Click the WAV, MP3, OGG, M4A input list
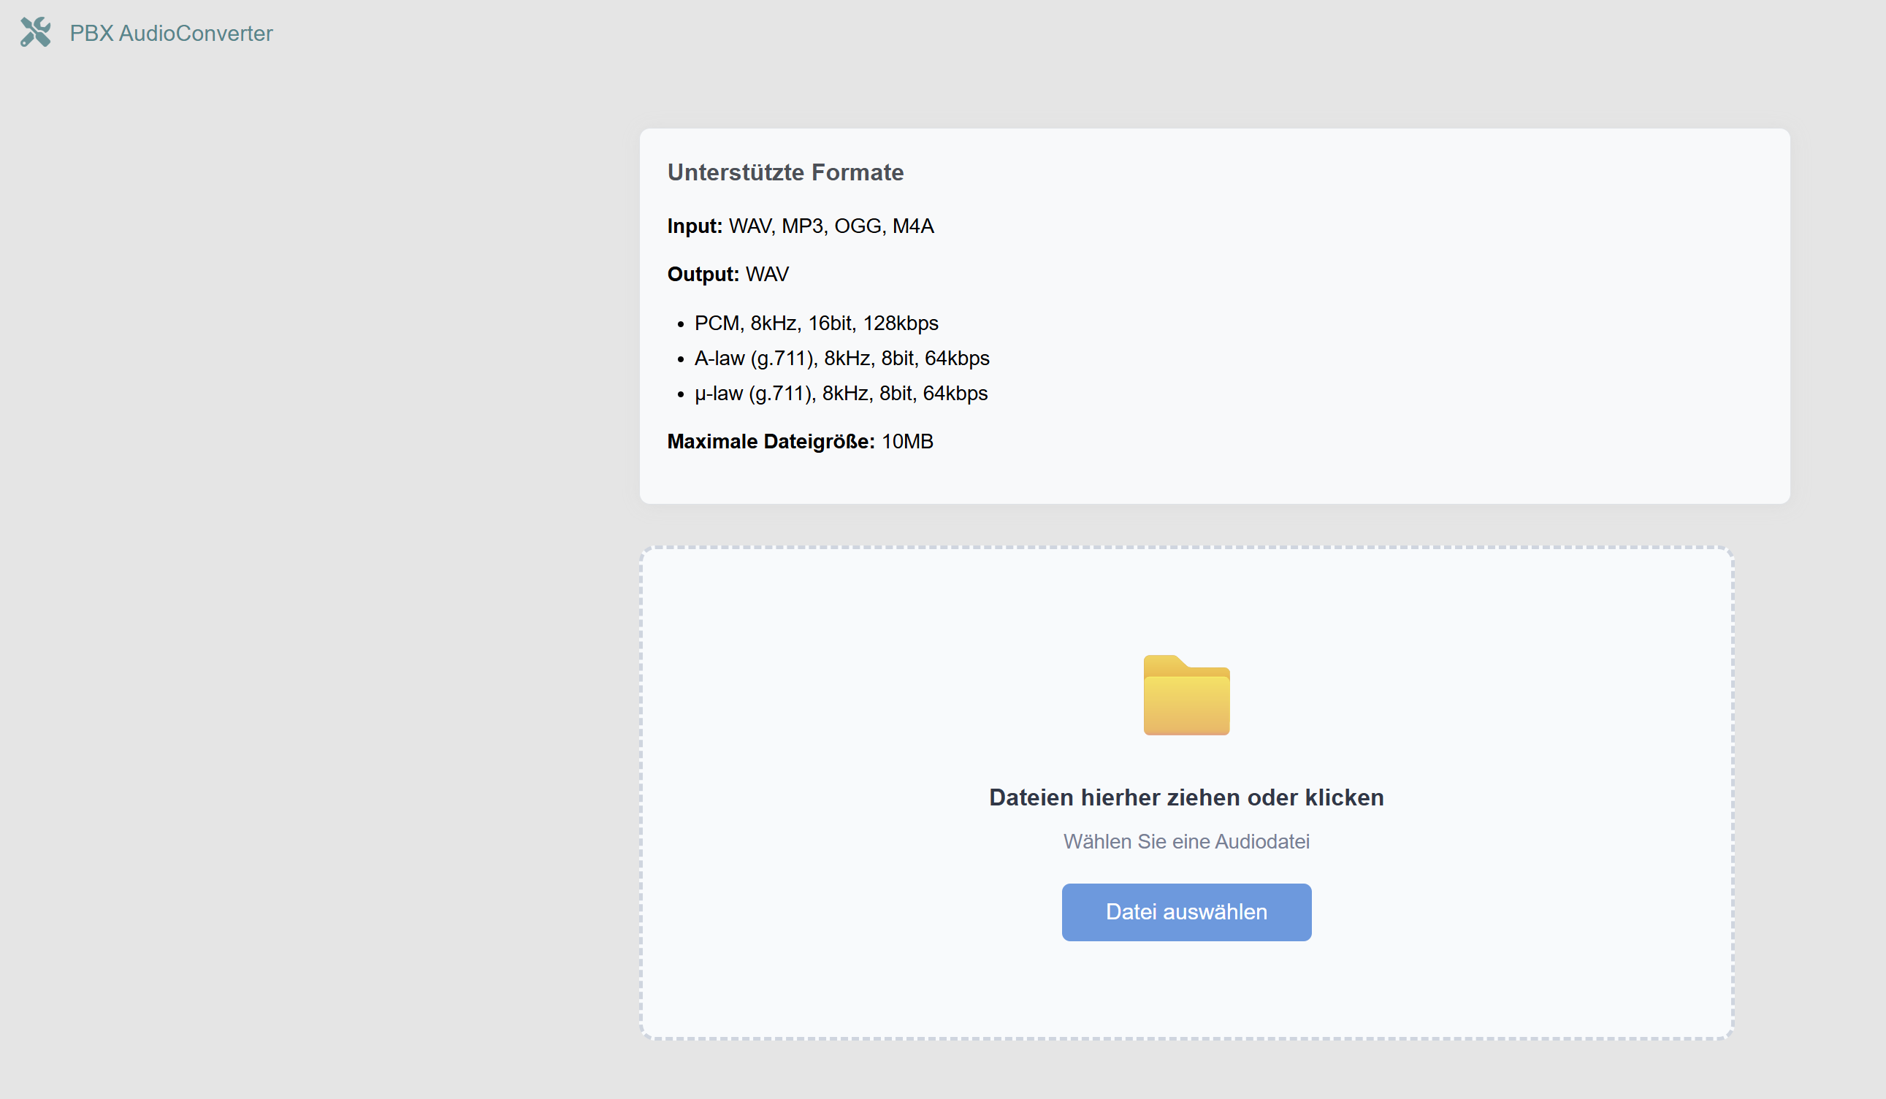This screenshot has width=1886, height=1099. click(831, 226)
